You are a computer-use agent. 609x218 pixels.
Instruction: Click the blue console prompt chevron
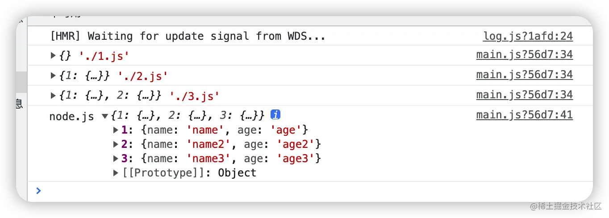coord(38,191)
